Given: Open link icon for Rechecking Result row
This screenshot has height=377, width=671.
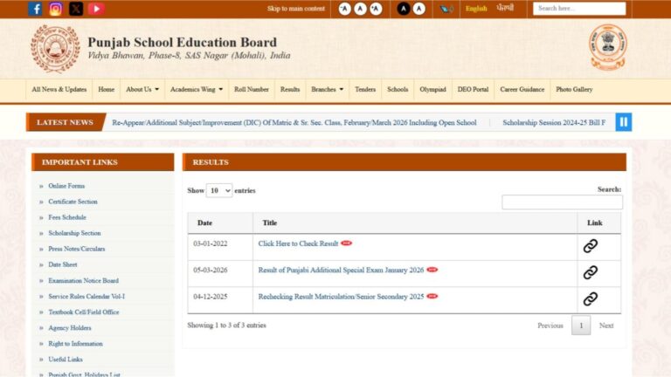Looking at the screenshot, I should point(590,298).
